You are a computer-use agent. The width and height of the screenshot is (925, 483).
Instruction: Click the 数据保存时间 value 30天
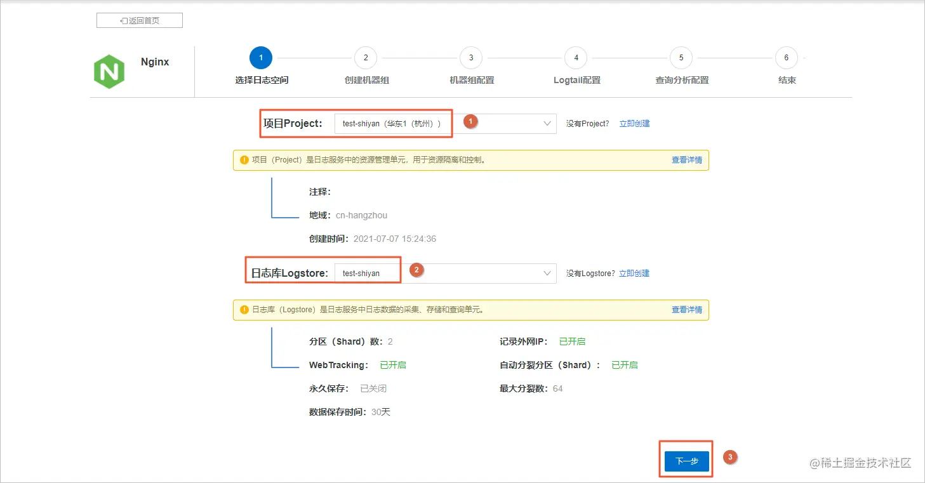pyautogui.click(x=381, y=412)
